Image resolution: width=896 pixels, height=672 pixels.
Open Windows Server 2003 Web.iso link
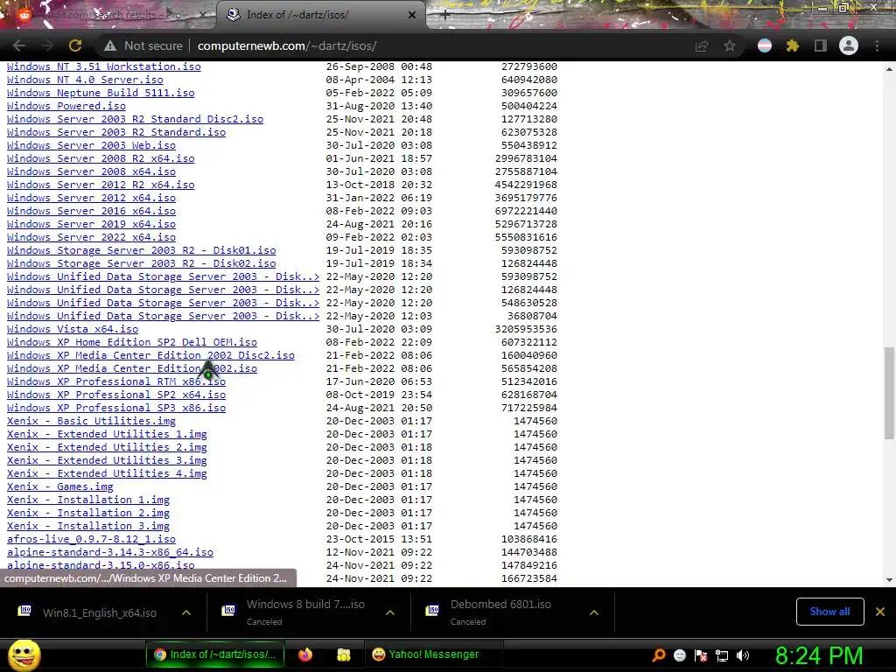[91, 145]
